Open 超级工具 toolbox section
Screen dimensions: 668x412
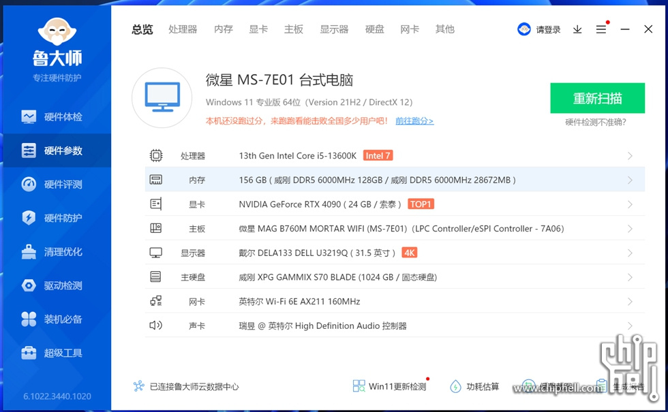point(57,353)
